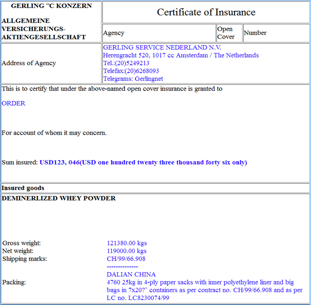Screen dimensions: 311x305
Task: Click the 'This is to certify' sentence
Action: [112, 89]
